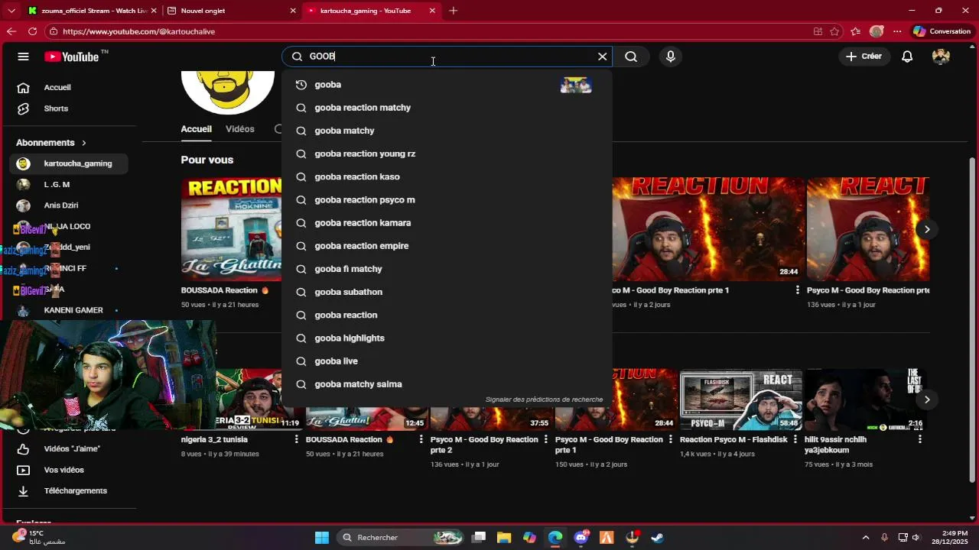Viewport: 979px width, 550px height.
Task: Advance the Pour vous carousel with the arrow
Action: pos(927,229)
